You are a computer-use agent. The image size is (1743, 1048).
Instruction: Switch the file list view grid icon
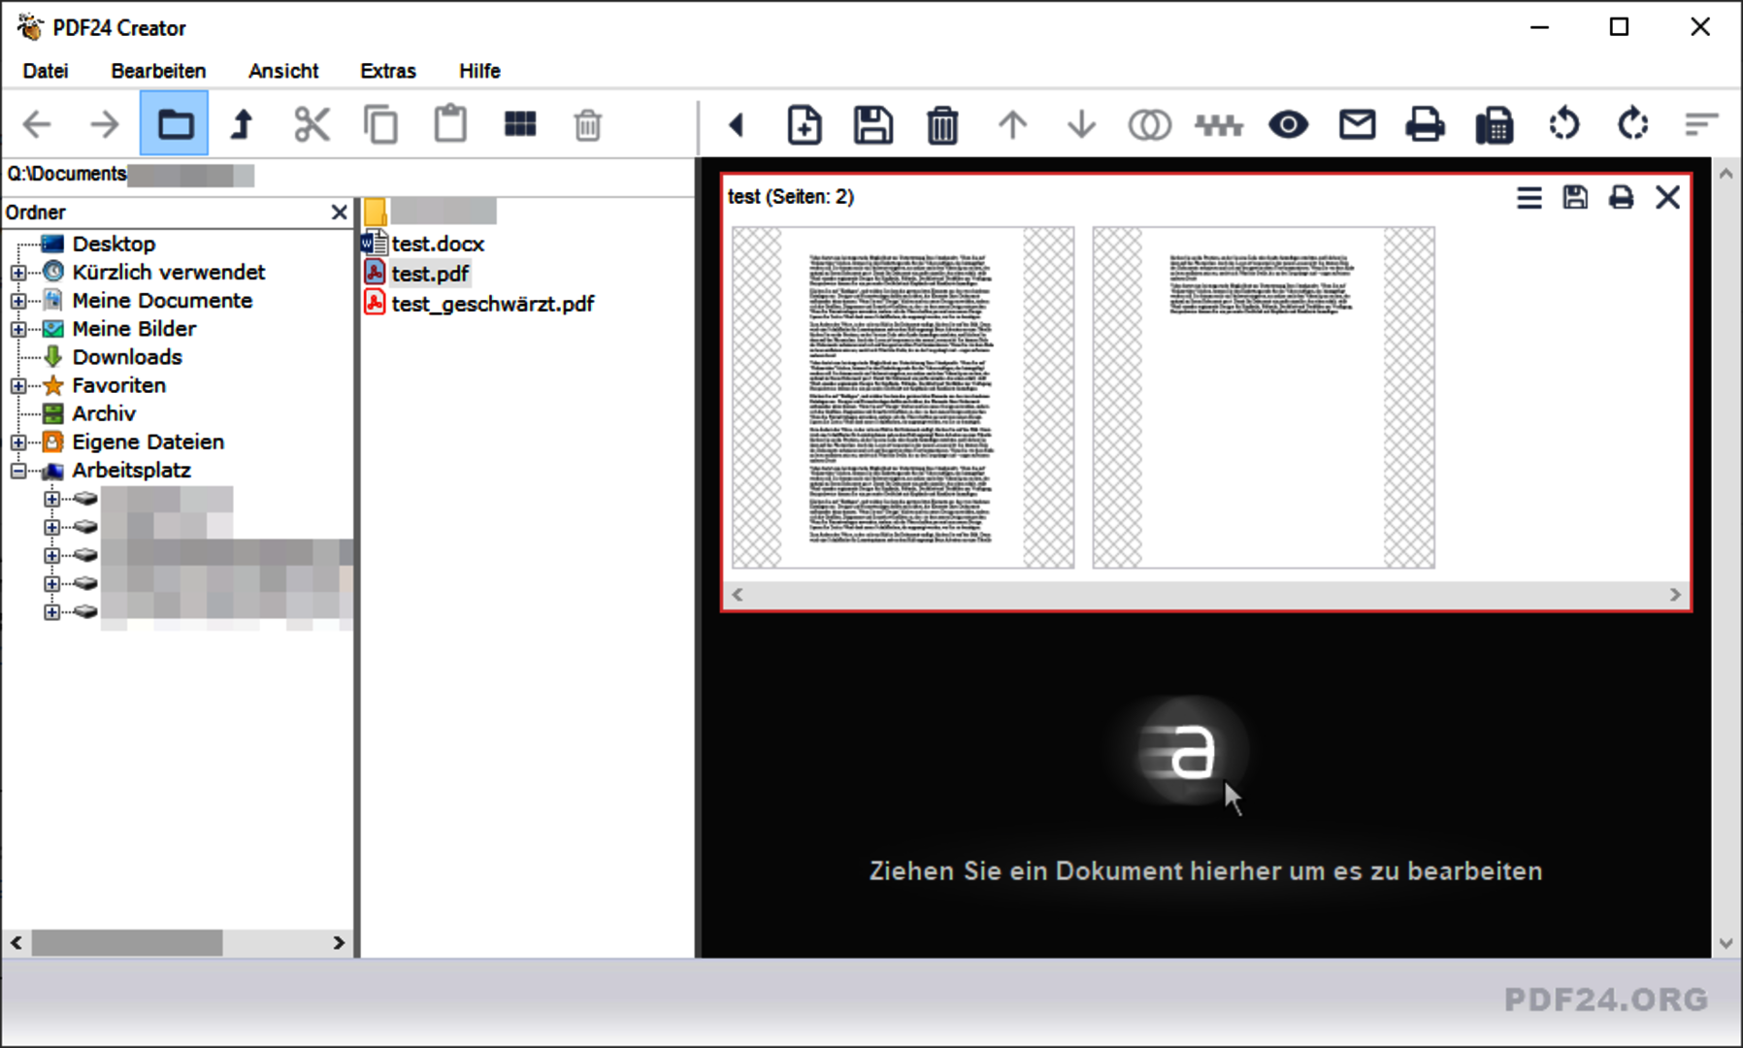[520, 125]
